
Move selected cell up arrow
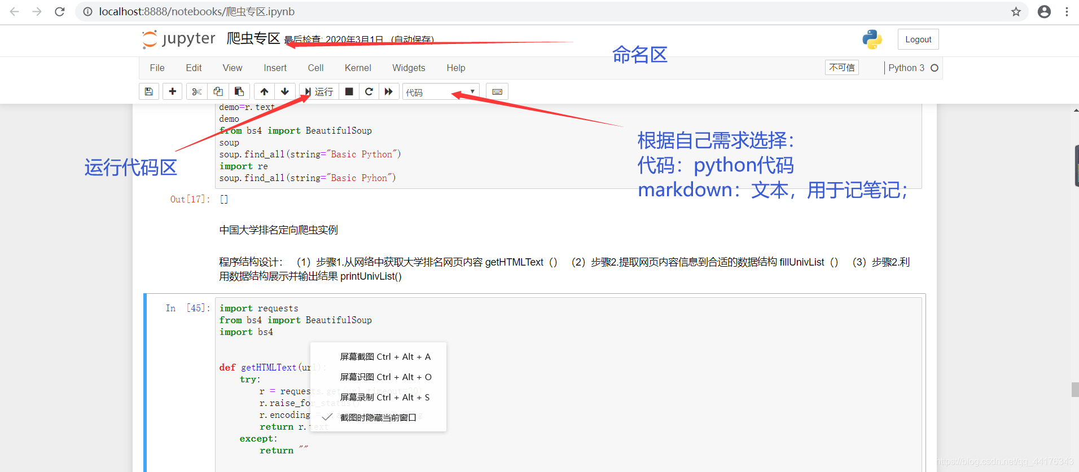tap(264, 91)
